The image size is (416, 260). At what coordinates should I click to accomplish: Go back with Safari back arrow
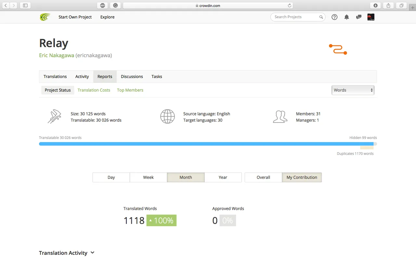[6, 6]
